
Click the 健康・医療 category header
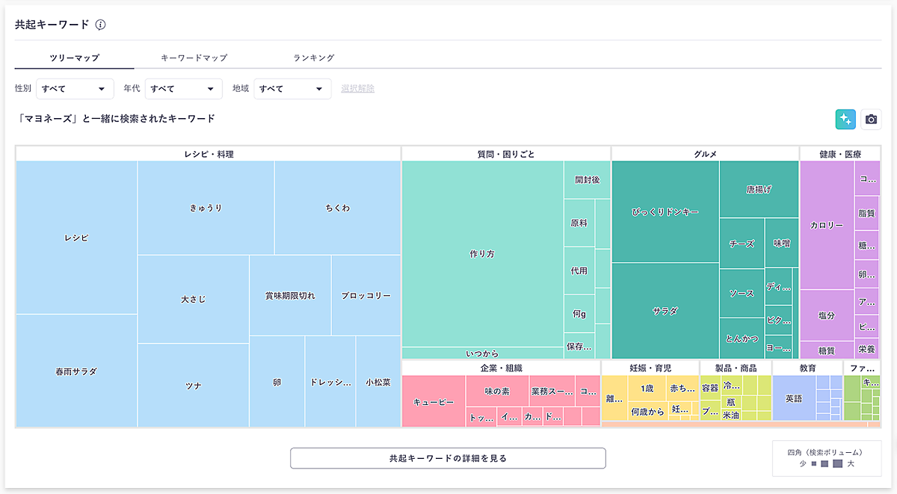(839, 154)
